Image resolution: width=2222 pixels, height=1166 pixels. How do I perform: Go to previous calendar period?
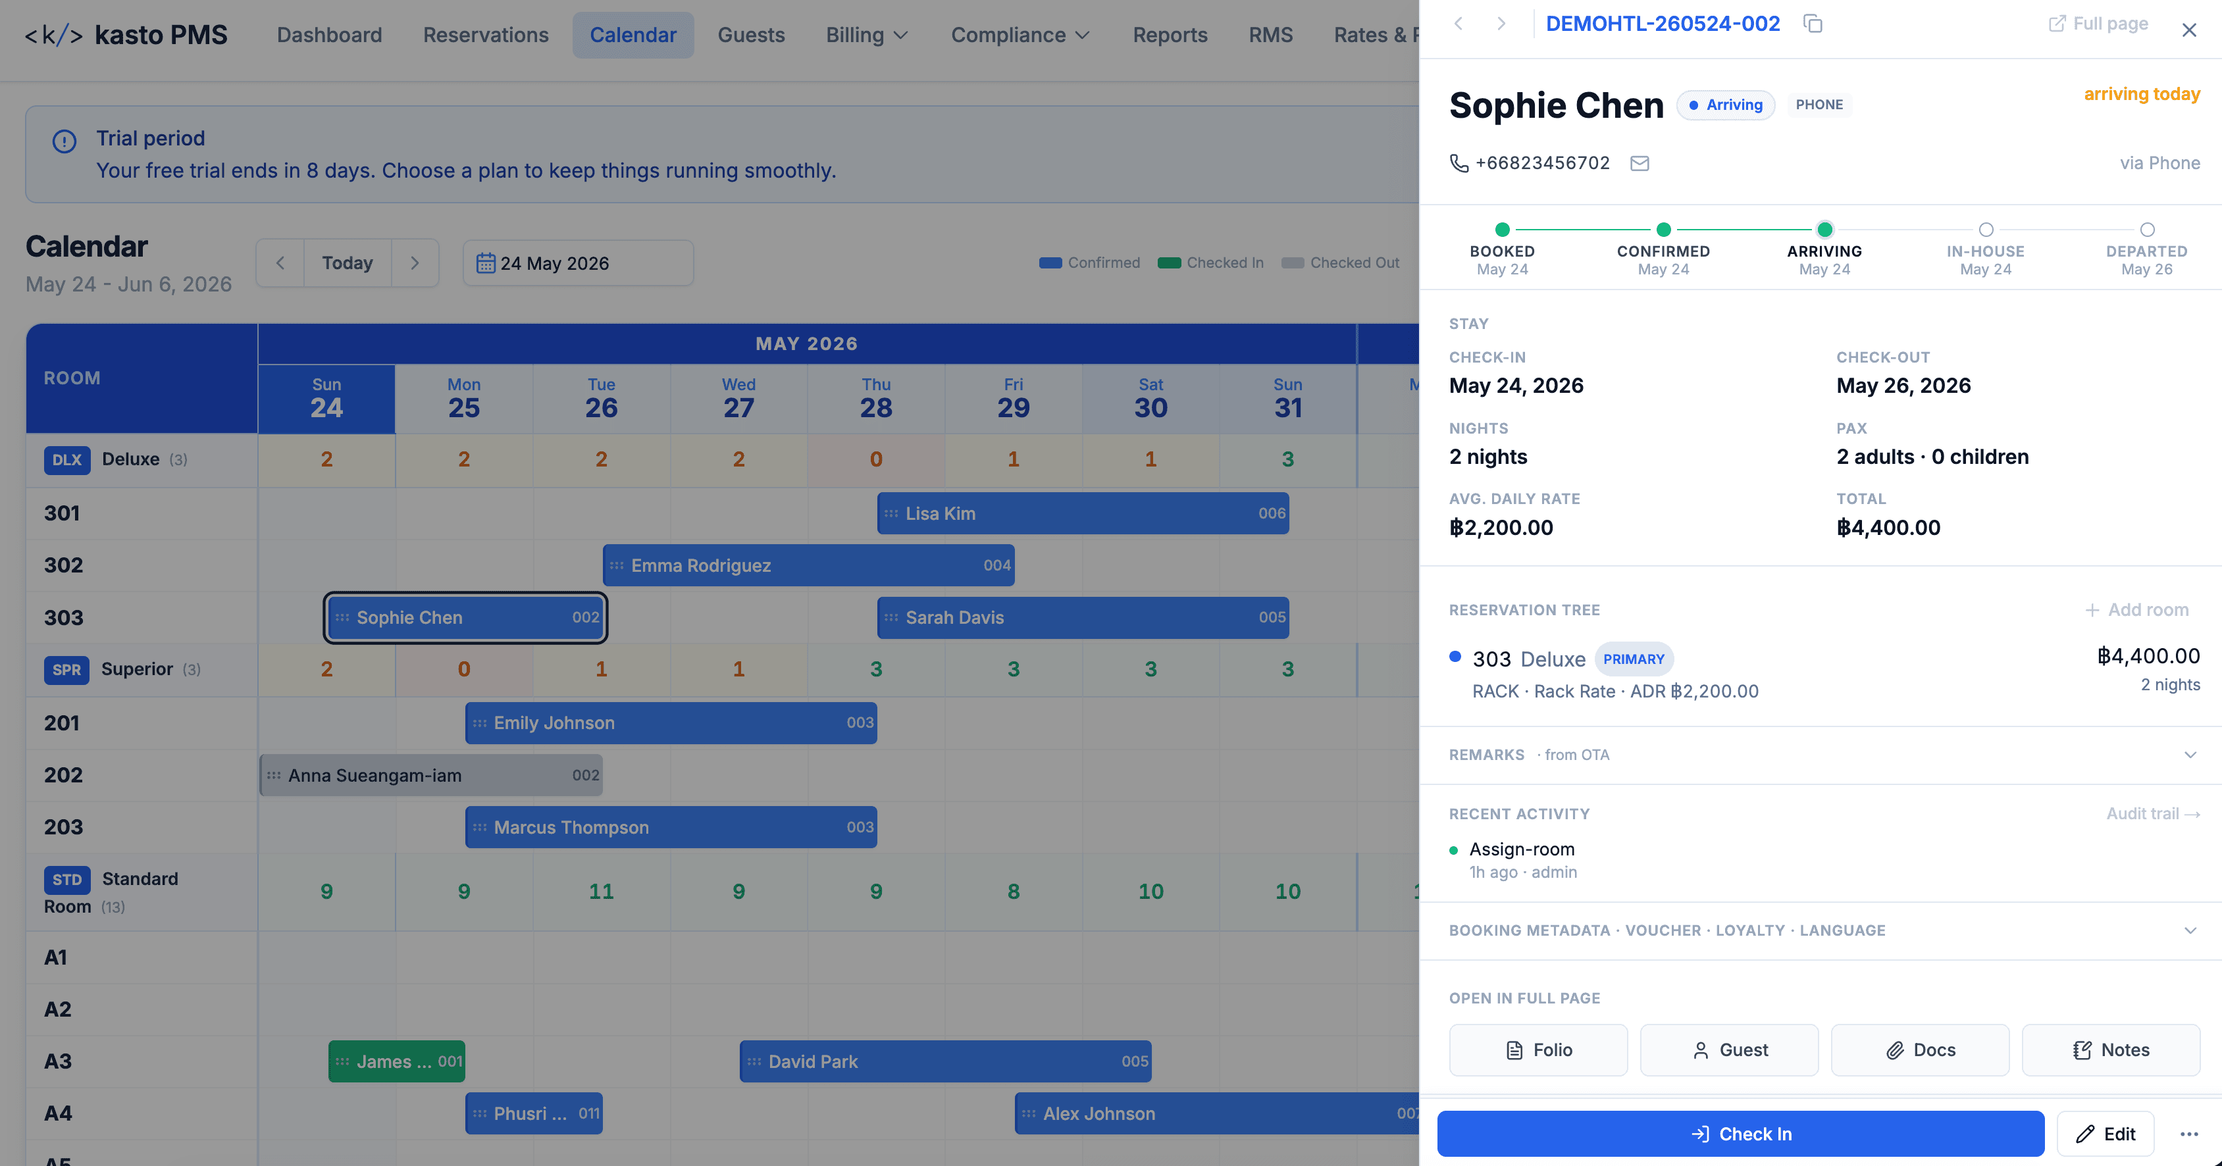point(280,263)
